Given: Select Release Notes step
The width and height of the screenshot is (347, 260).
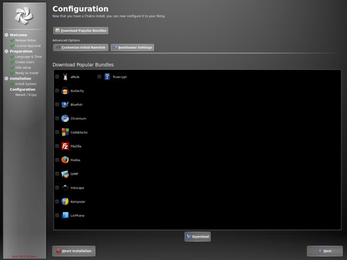Looking at the screenshot, I should [x=26, y=40].
